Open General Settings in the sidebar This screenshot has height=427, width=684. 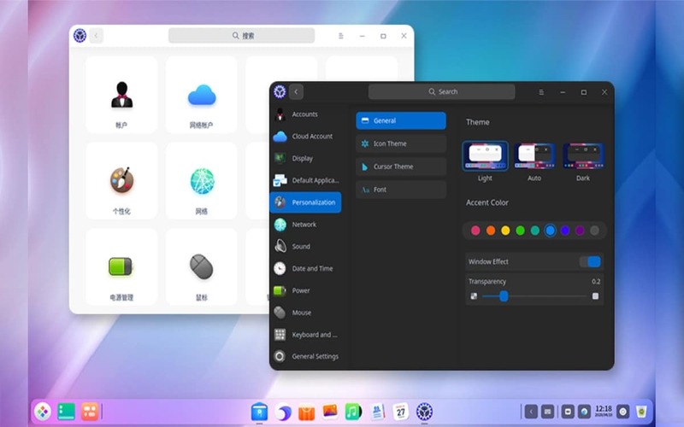coord(305,356)
